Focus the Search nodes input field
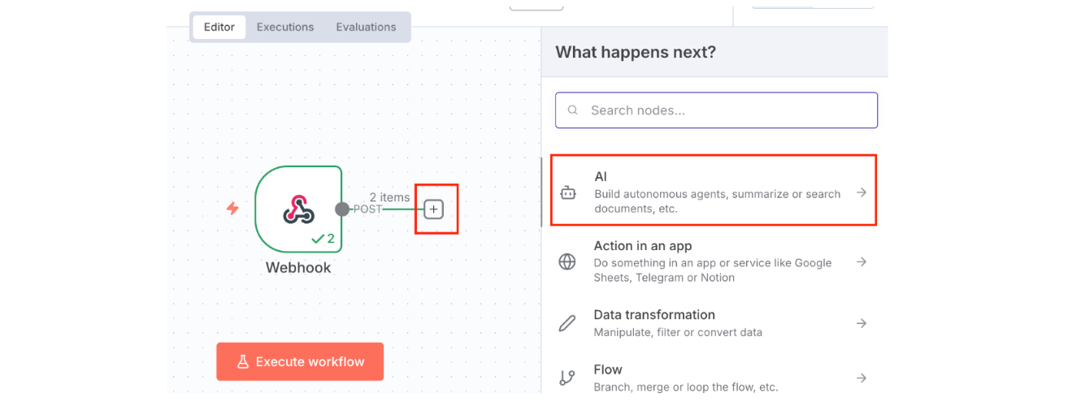1068x419 pixels. click(x=723, y=110)
